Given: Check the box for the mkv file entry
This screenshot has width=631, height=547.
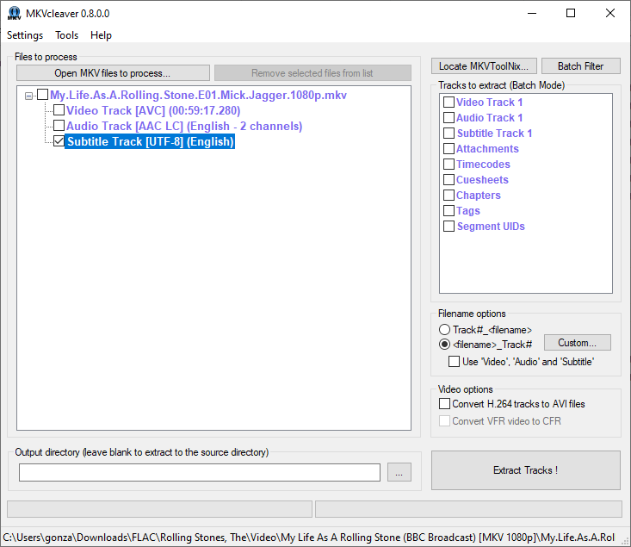Looking at the screenshot, I should coord(43,95).
